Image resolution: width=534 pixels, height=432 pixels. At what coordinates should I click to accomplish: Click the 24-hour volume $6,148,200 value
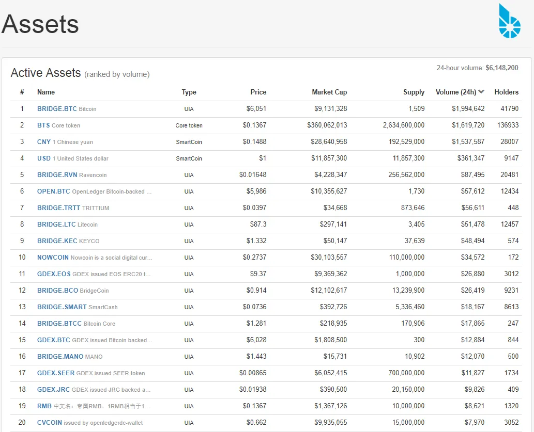[x=501, y=68]
